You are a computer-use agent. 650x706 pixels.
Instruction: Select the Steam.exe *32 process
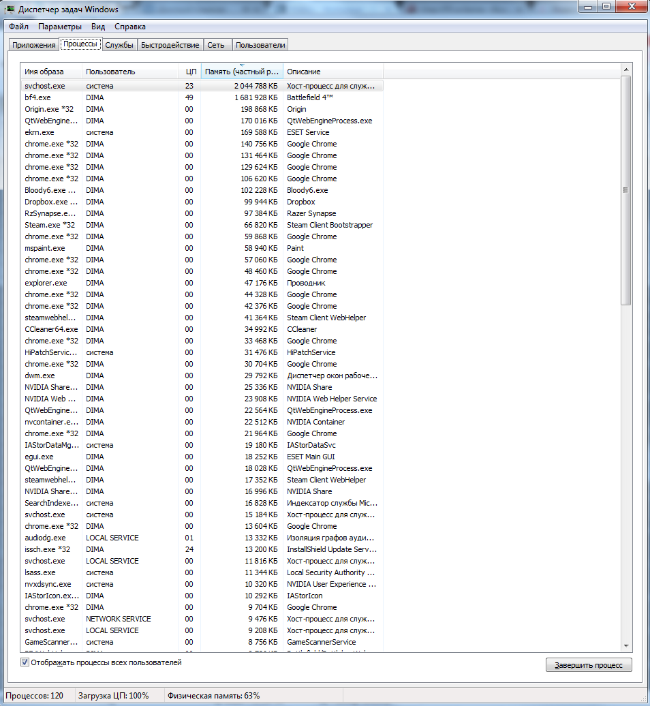coord(202,225)
